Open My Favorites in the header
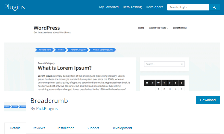Screen dimensions: 224x134 click(109, 7)
